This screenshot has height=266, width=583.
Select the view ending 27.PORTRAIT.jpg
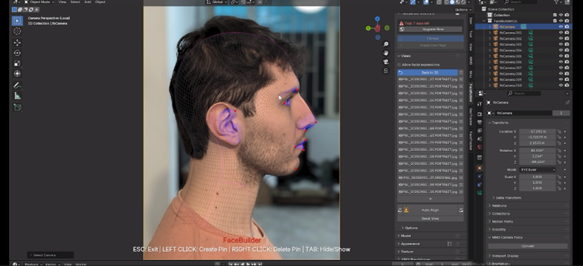click(x=428, y=79)
